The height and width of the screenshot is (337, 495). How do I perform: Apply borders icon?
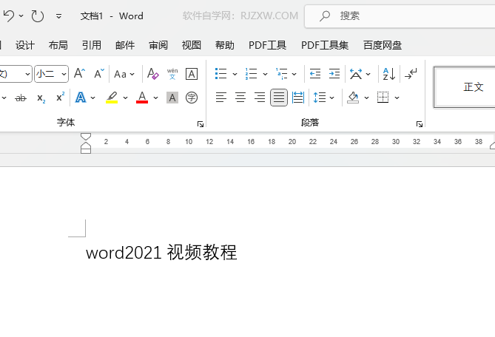(383, 98)
